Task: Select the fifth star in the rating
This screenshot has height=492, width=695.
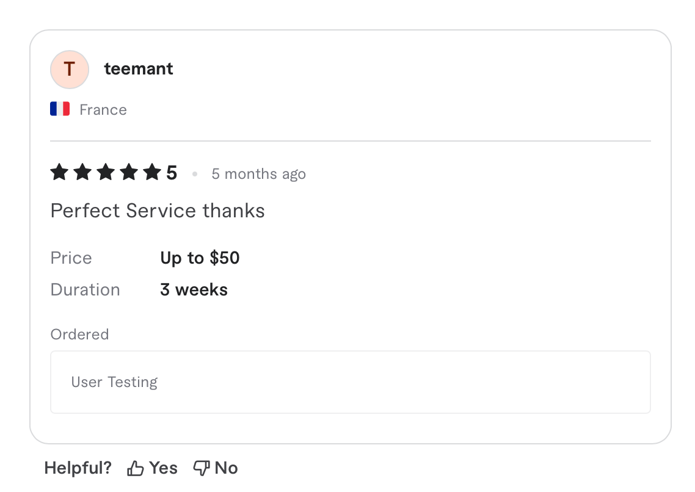Action: click(153, 172)
